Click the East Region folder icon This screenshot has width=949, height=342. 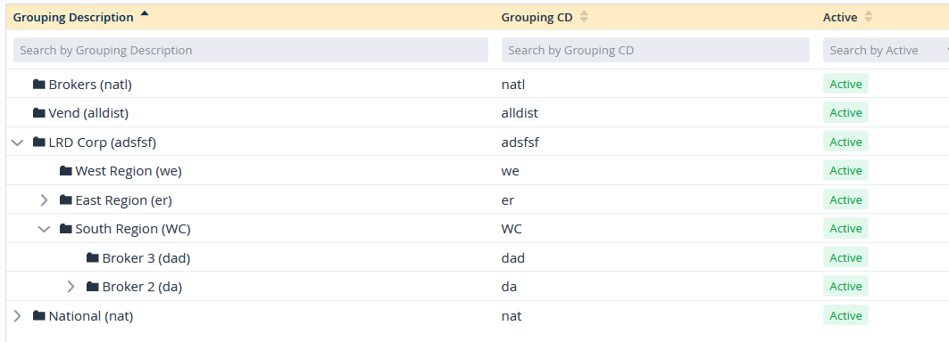click(66, 200)
